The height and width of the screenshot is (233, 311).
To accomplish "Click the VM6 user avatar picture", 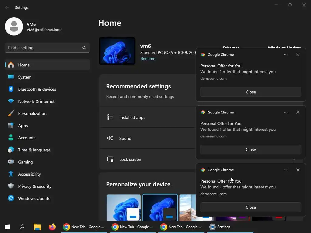I will pyautogui.click(x=14, y=26).
